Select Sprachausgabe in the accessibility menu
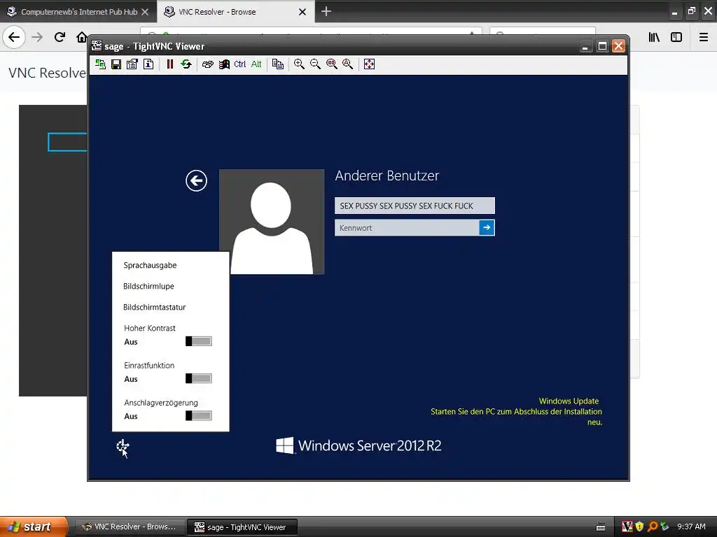 (150, 265)
